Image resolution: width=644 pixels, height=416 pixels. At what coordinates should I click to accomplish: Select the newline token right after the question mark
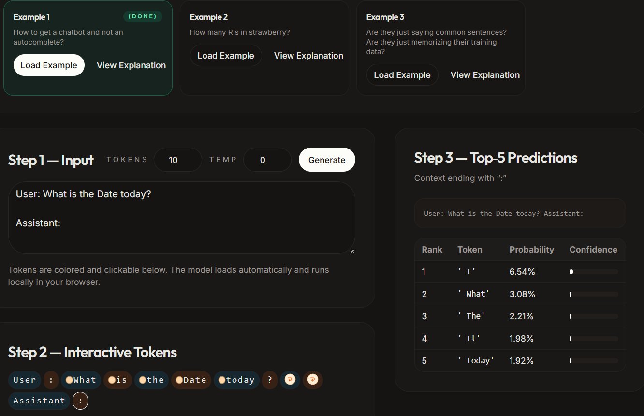(290, 380)
